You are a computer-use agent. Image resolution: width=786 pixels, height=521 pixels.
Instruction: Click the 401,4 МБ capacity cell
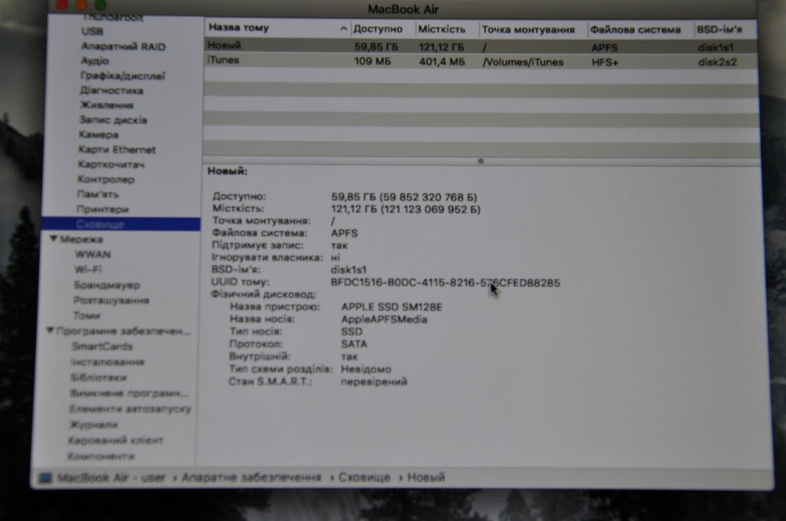(442, 61)
